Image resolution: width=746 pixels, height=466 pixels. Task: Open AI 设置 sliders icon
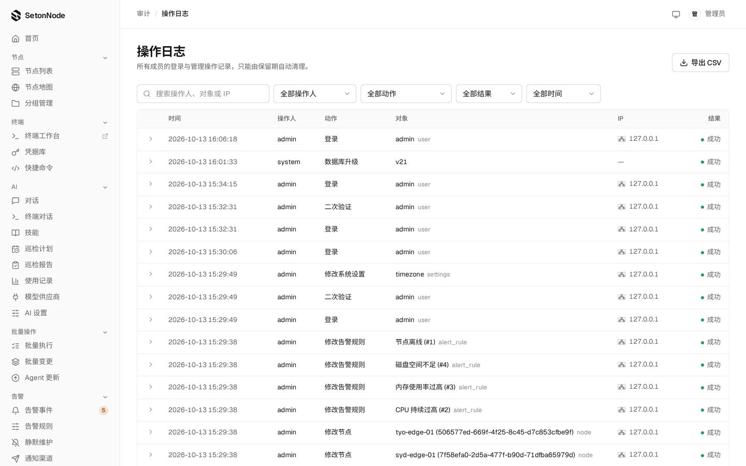(x=16, y=313)
